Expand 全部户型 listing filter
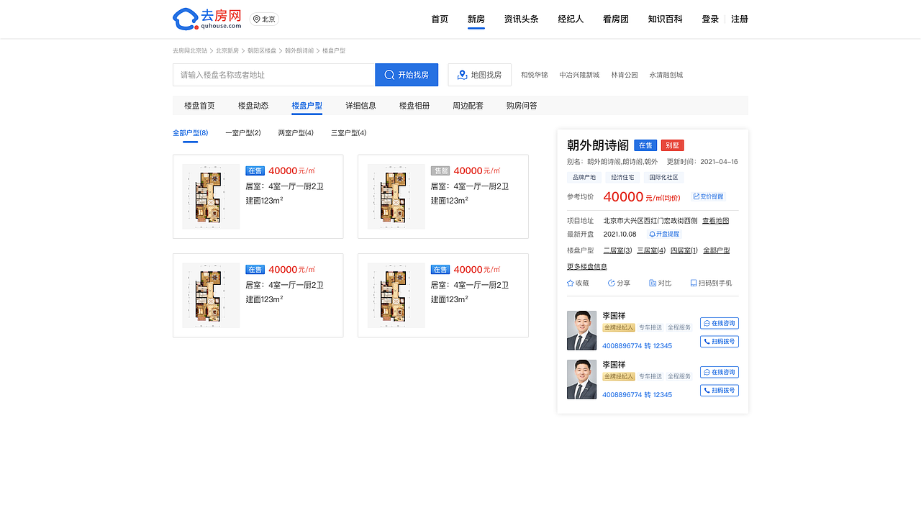This screenshot has width=921, height=518. [x=189, y=132]
